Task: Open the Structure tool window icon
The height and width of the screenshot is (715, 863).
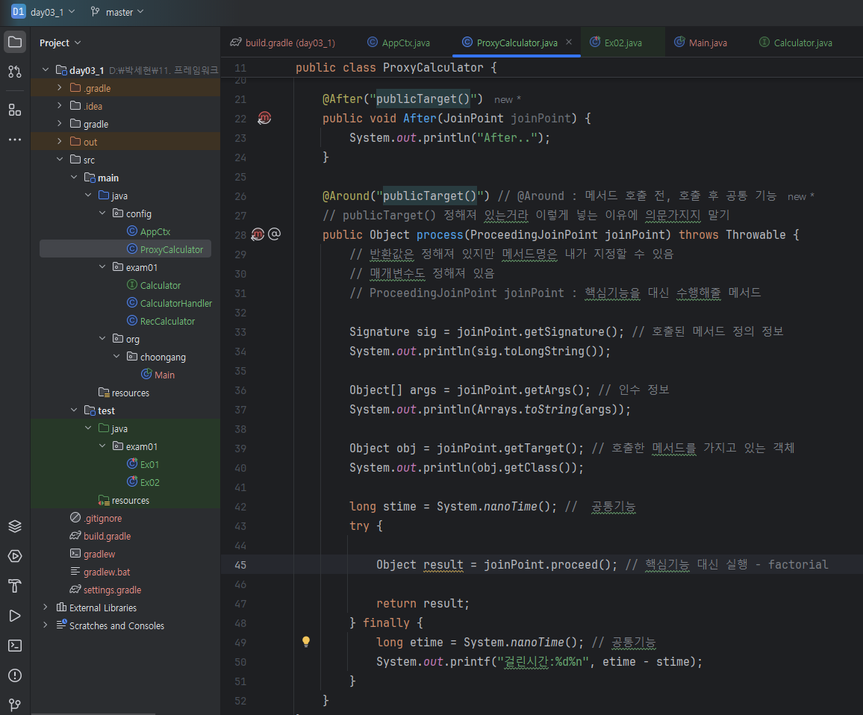Action: [15, 110]
